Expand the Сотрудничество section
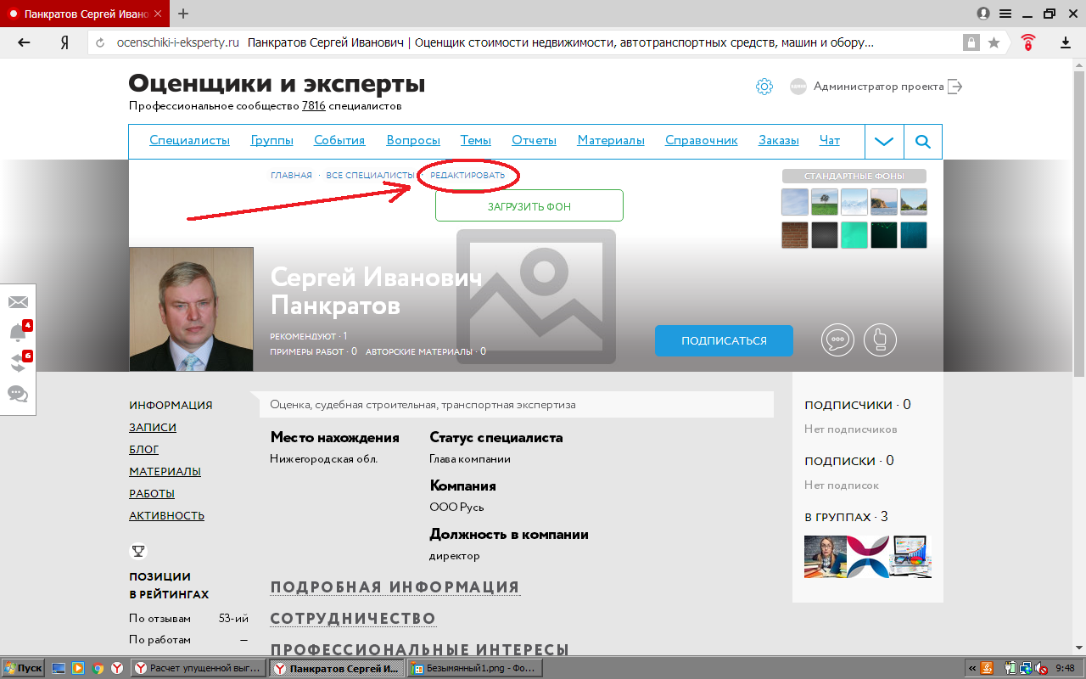This screenshot has height=679, width=1086. coord(353,619)
